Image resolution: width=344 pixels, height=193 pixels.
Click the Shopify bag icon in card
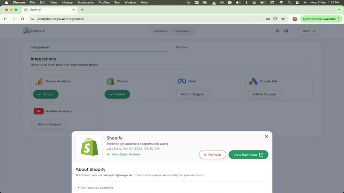coord(111,81)
